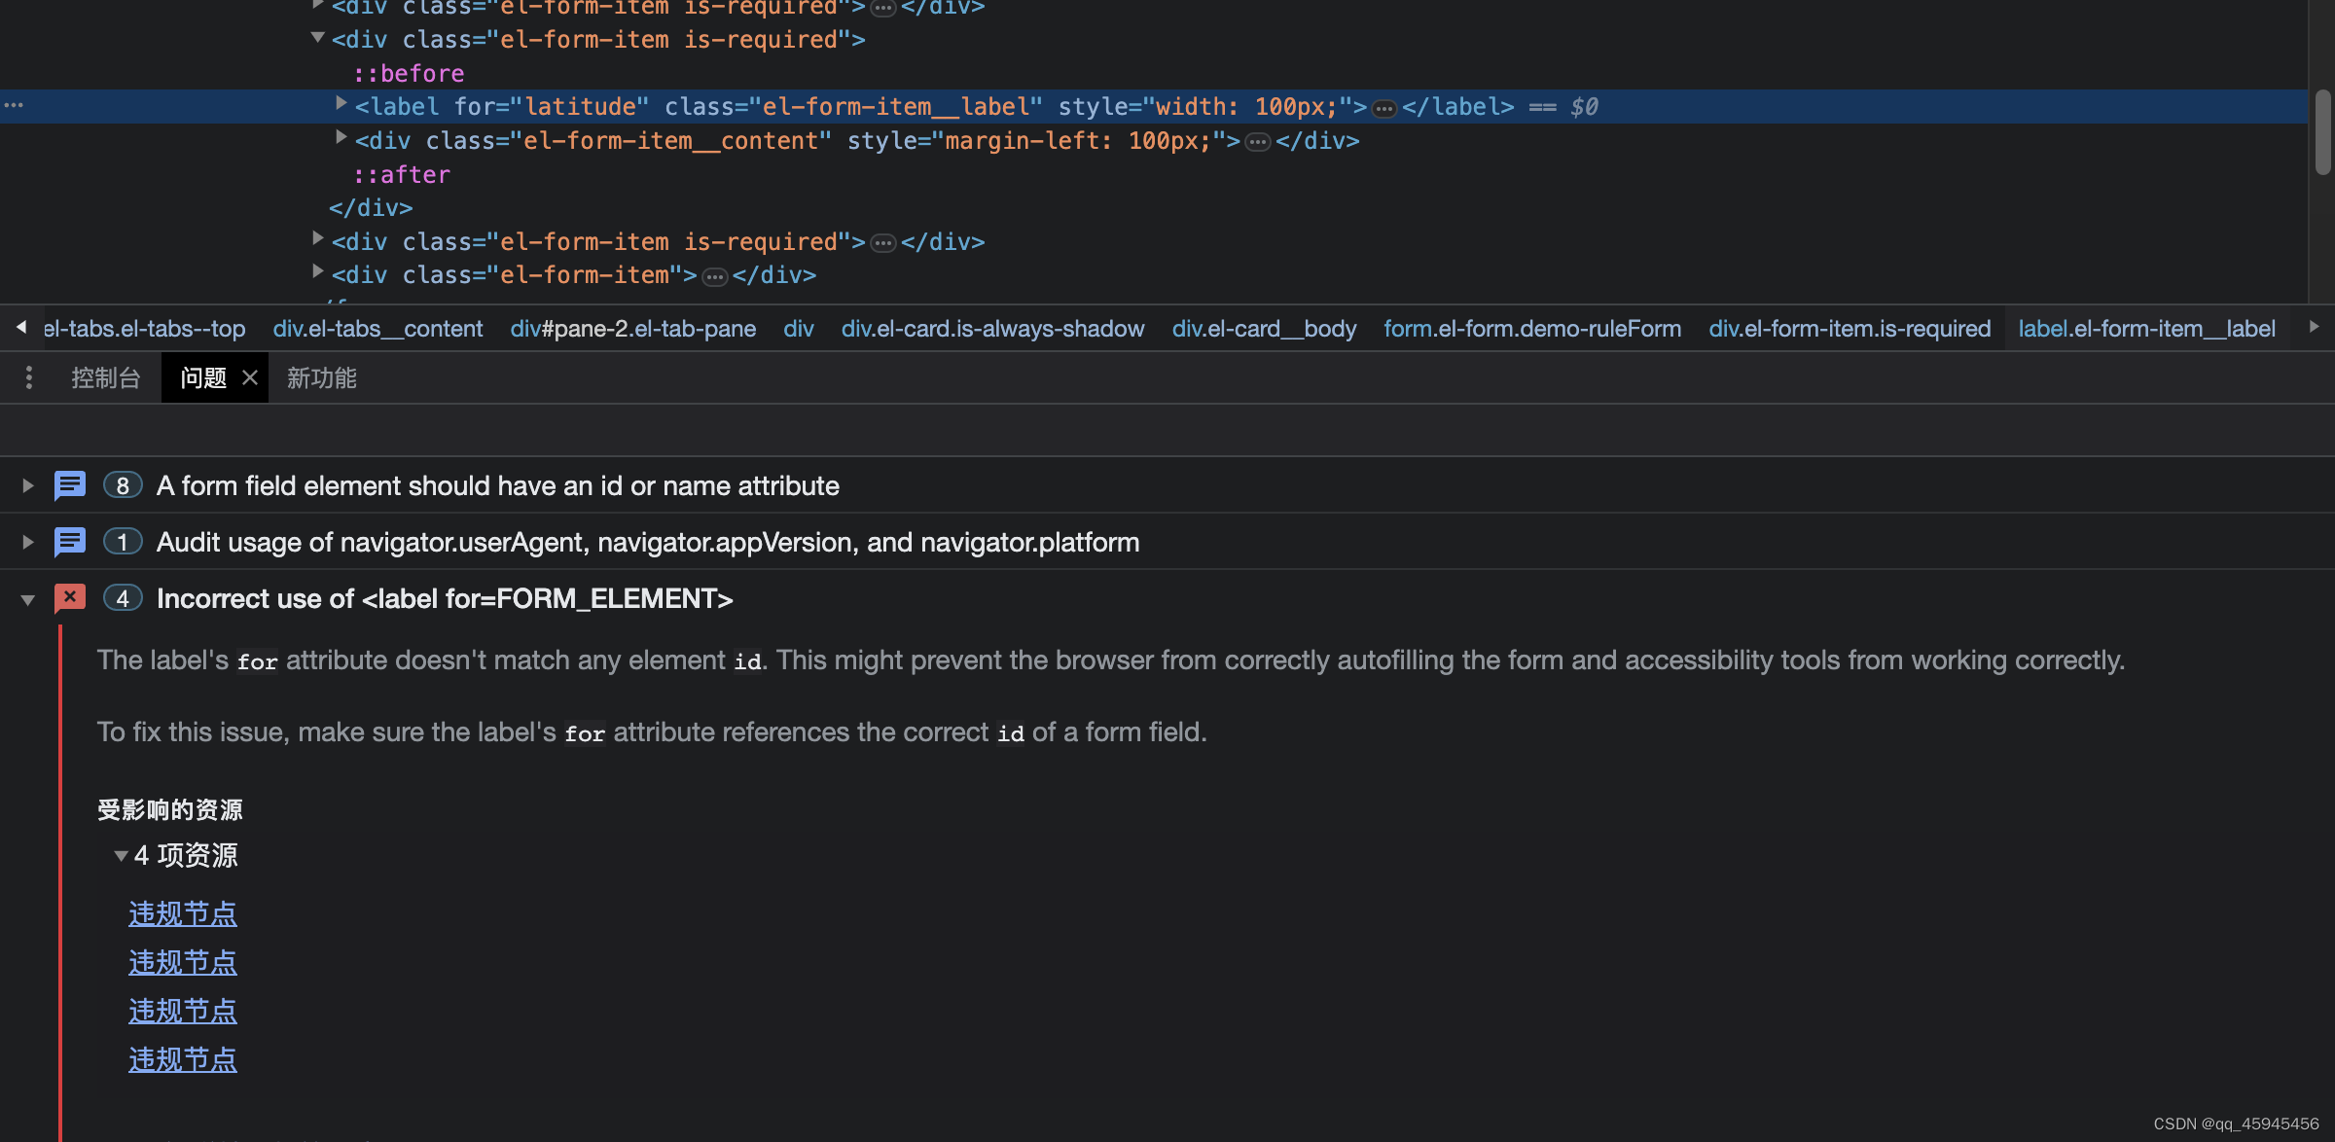Screen dimensions: 2335x1142
Task: Click ellipsis badge in el-form-item__content div
Action: 1258,142
